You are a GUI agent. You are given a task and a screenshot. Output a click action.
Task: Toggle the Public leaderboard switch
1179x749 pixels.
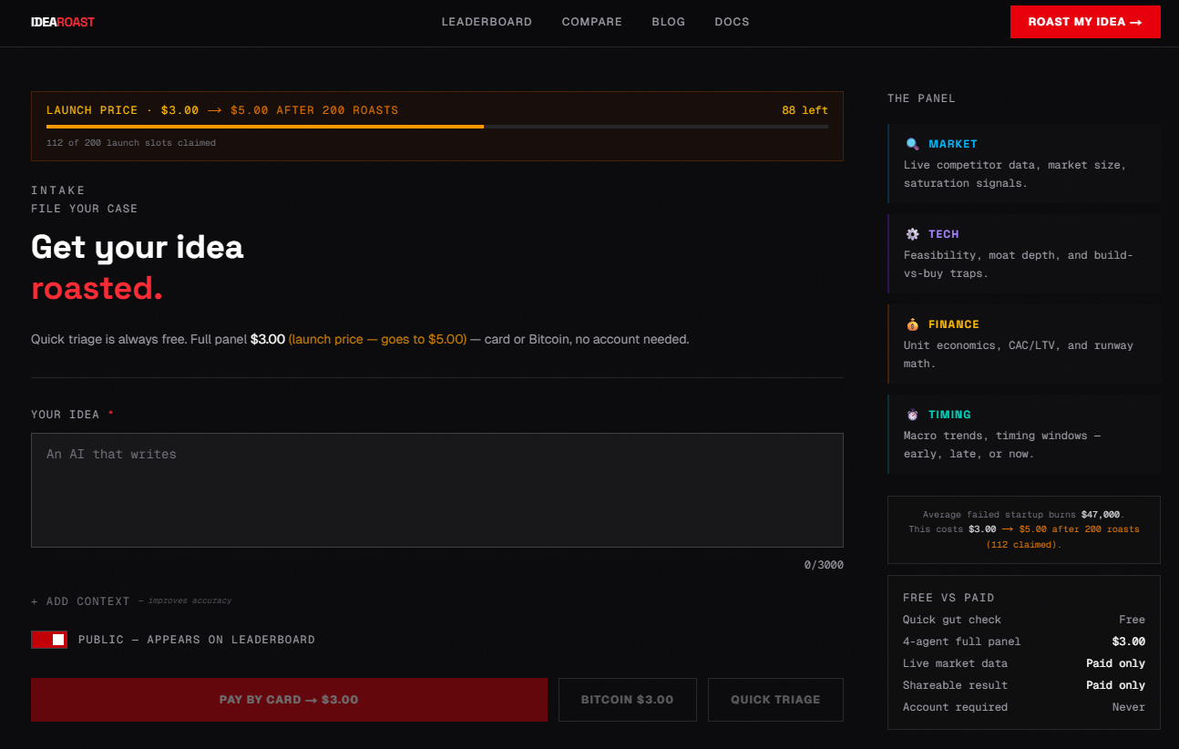(49, 640)
